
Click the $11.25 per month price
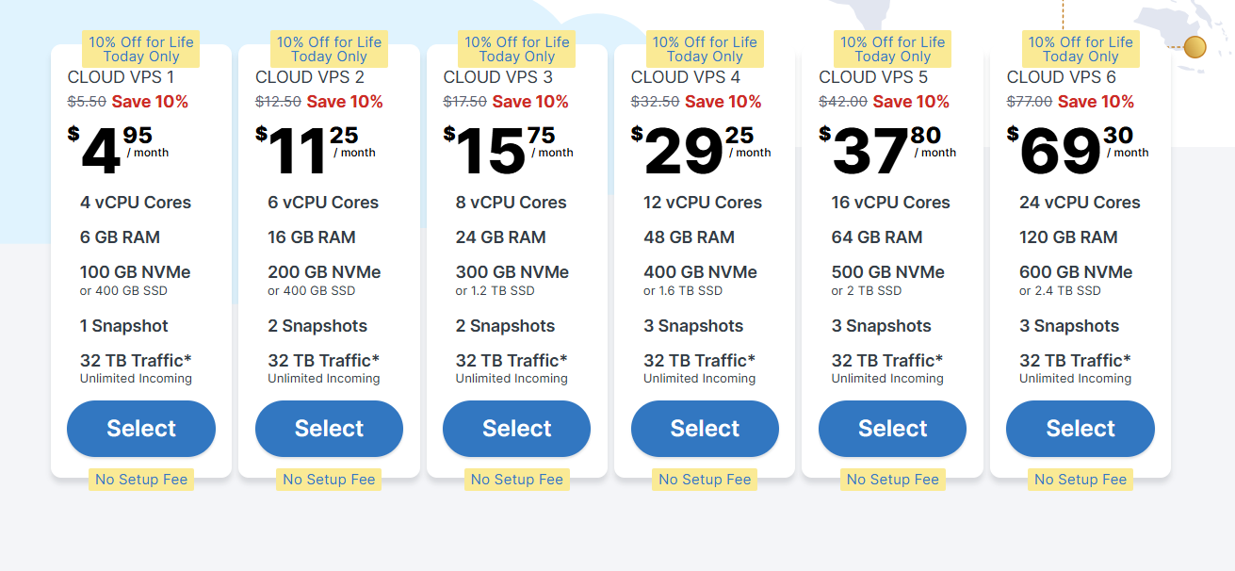tap(316, 151)
